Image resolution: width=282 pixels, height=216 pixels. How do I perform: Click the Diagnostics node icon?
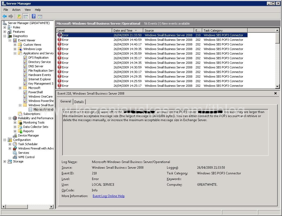point(10,36)
